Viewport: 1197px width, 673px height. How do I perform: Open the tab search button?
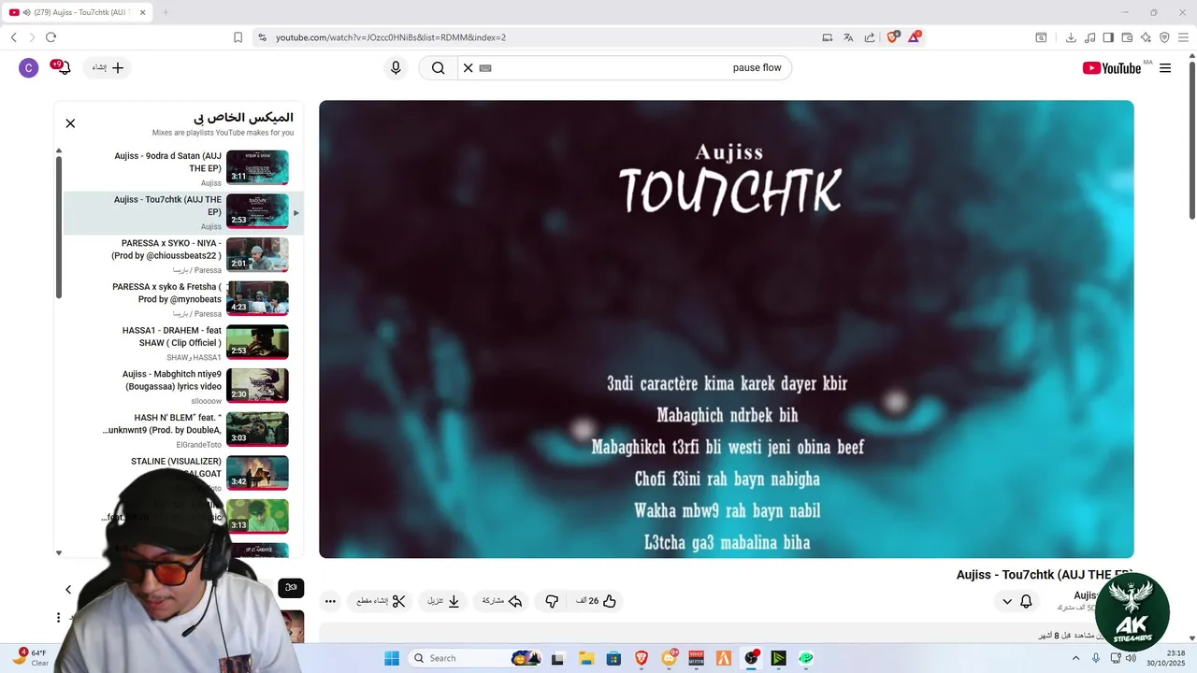[x=1041, y=37]
